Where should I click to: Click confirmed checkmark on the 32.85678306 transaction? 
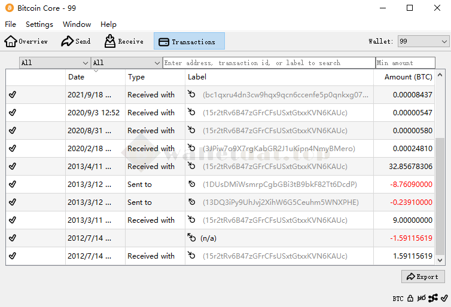(x=13, y=166)
